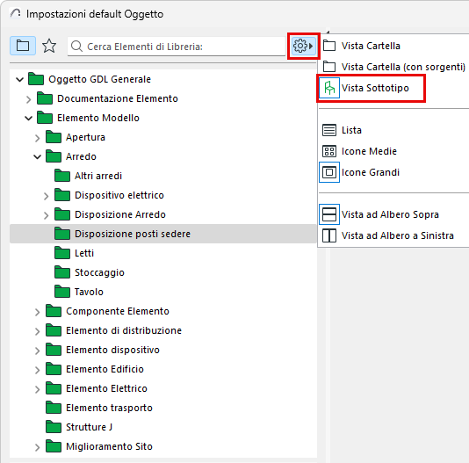
Task: Expand Miglioramento Sito folder
Action: point(37,447)
